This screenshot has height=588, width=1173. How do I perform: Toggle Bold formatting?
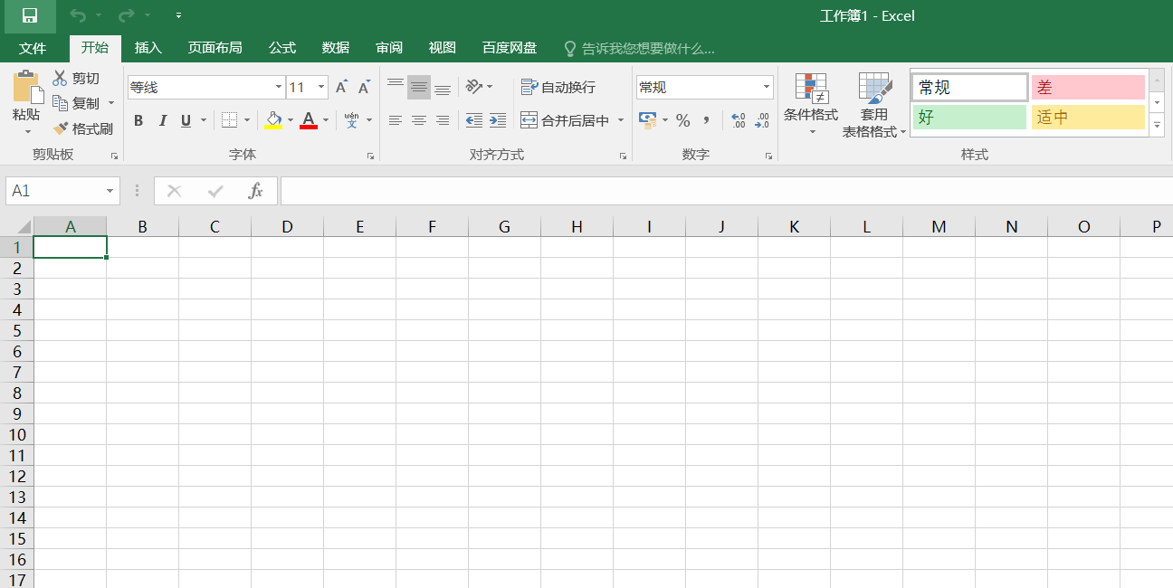(138, 120)
